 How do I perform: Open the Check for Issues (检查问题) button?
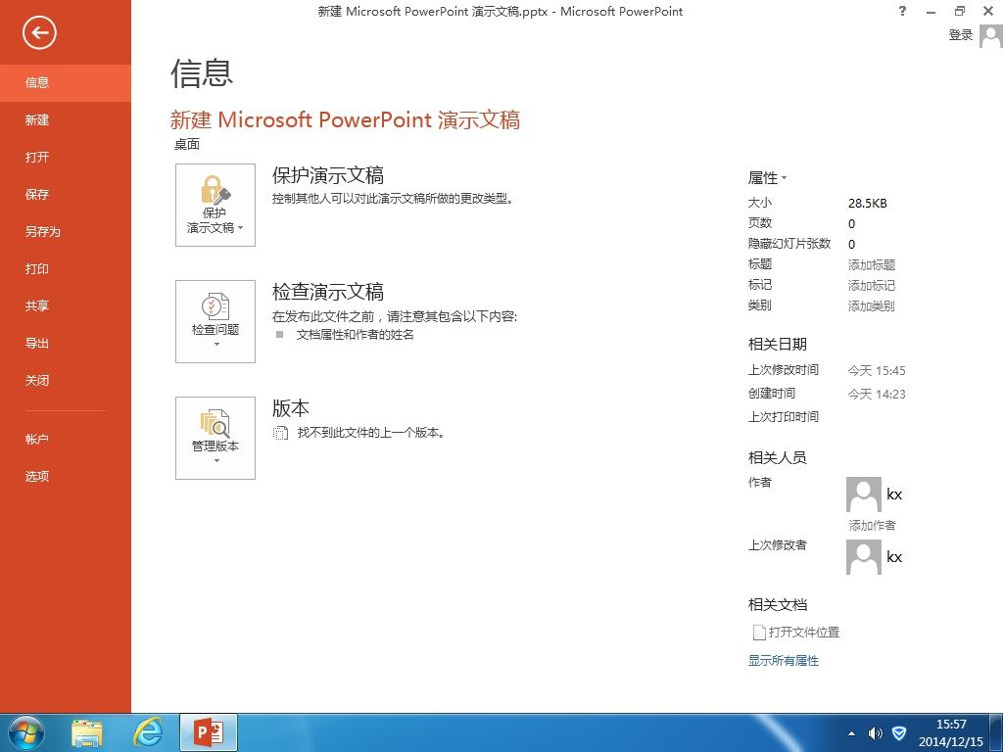(x=215, y=321)
